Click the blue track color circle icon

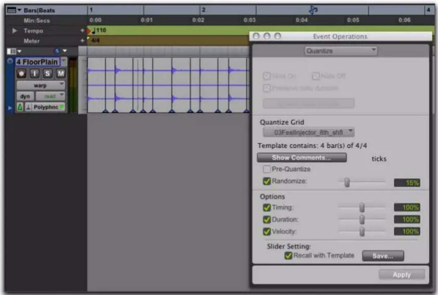tap(10, 61)
